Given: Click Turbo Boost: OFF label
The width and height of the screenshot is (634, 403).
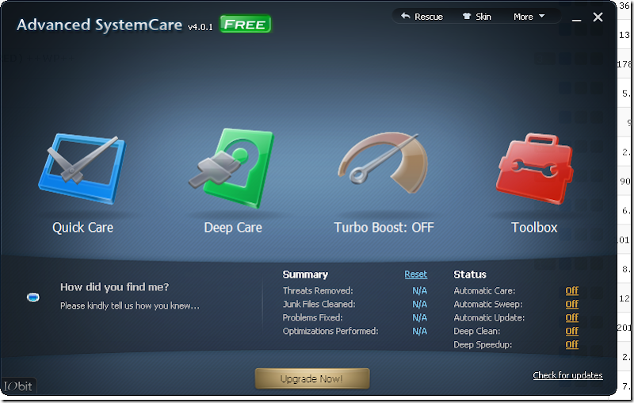Looking at the screenshot, I should (x=384, y=228).
